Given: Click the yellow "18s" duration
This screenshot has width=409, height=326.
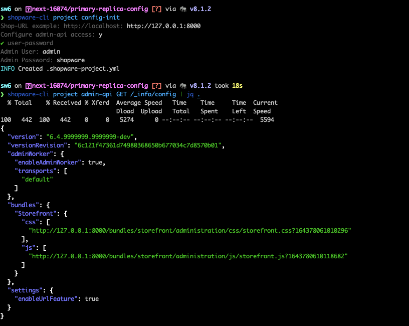Looking at the screenshot, I should coord(237,86).
